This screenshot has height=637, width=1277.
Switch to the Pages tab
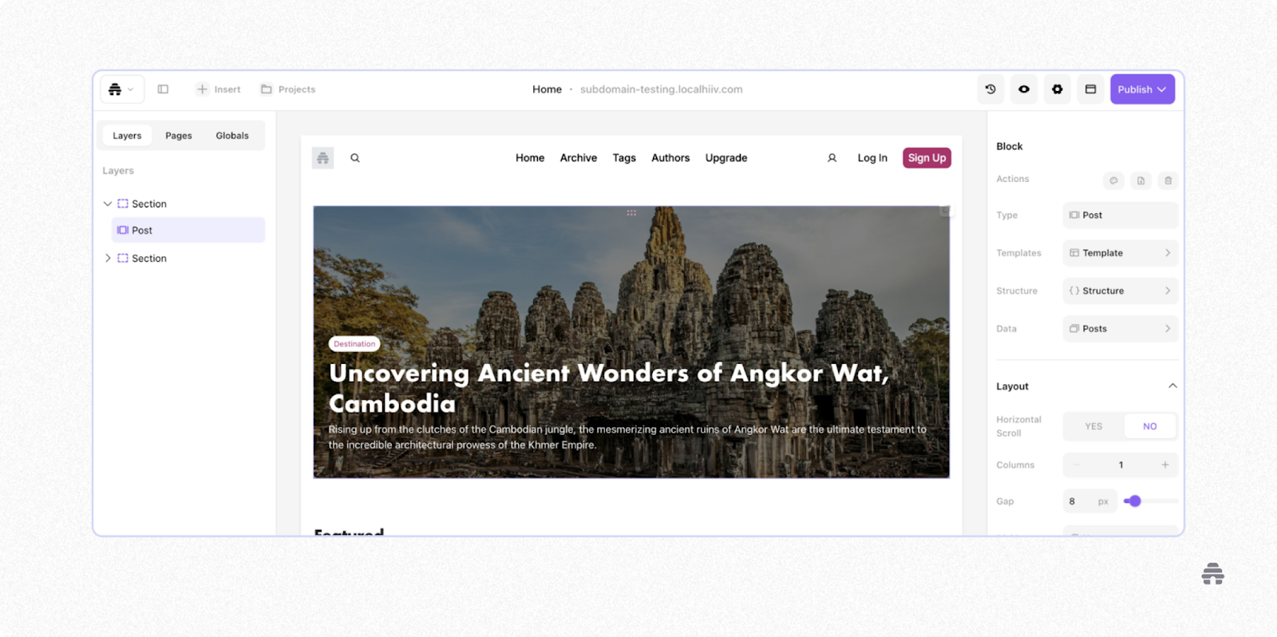click(179, 136)
